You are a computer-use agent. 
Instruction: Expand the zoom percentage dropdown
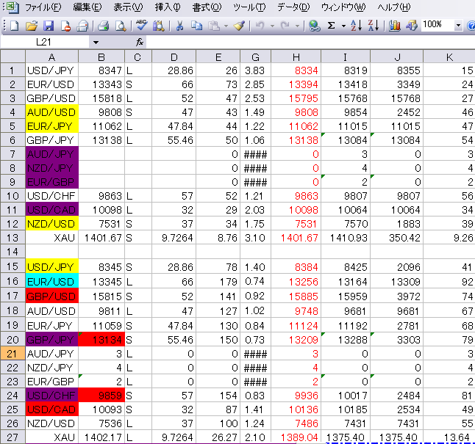pos(459,26)
